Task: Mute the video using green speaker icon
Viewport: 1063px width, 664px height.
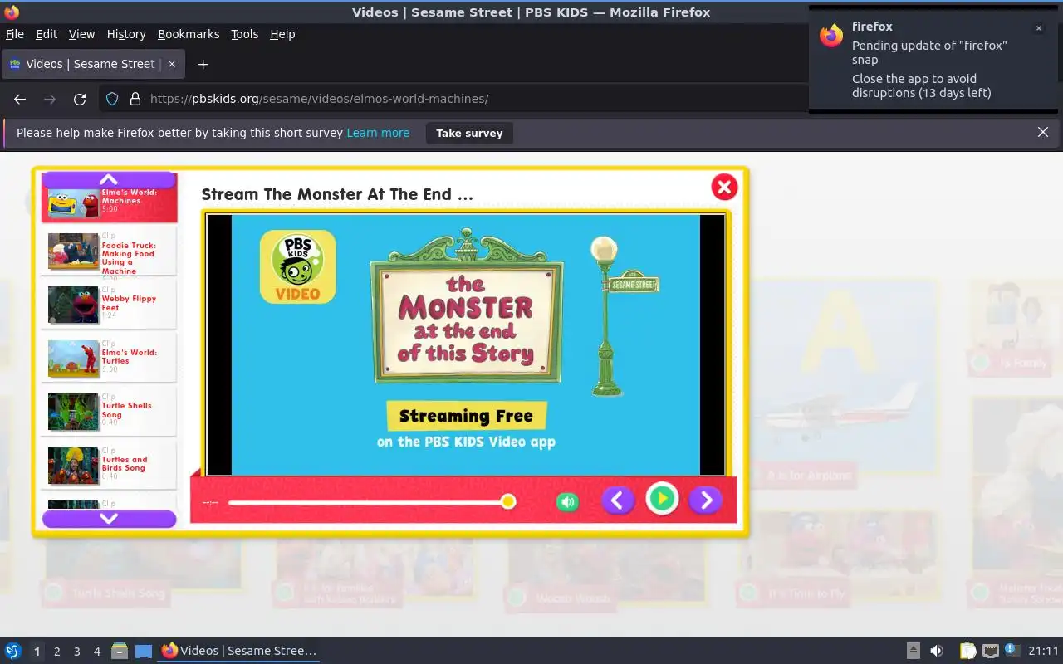Action: click(x=567, y=501)
